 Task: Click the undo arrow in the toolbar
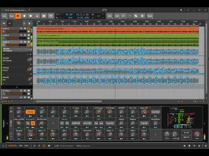[124, 16]
